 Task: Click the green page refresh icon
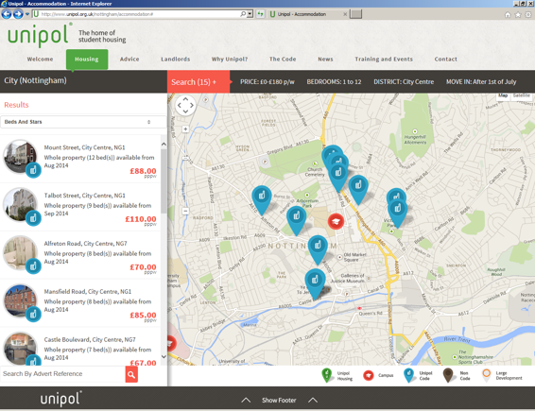point(260,14)
